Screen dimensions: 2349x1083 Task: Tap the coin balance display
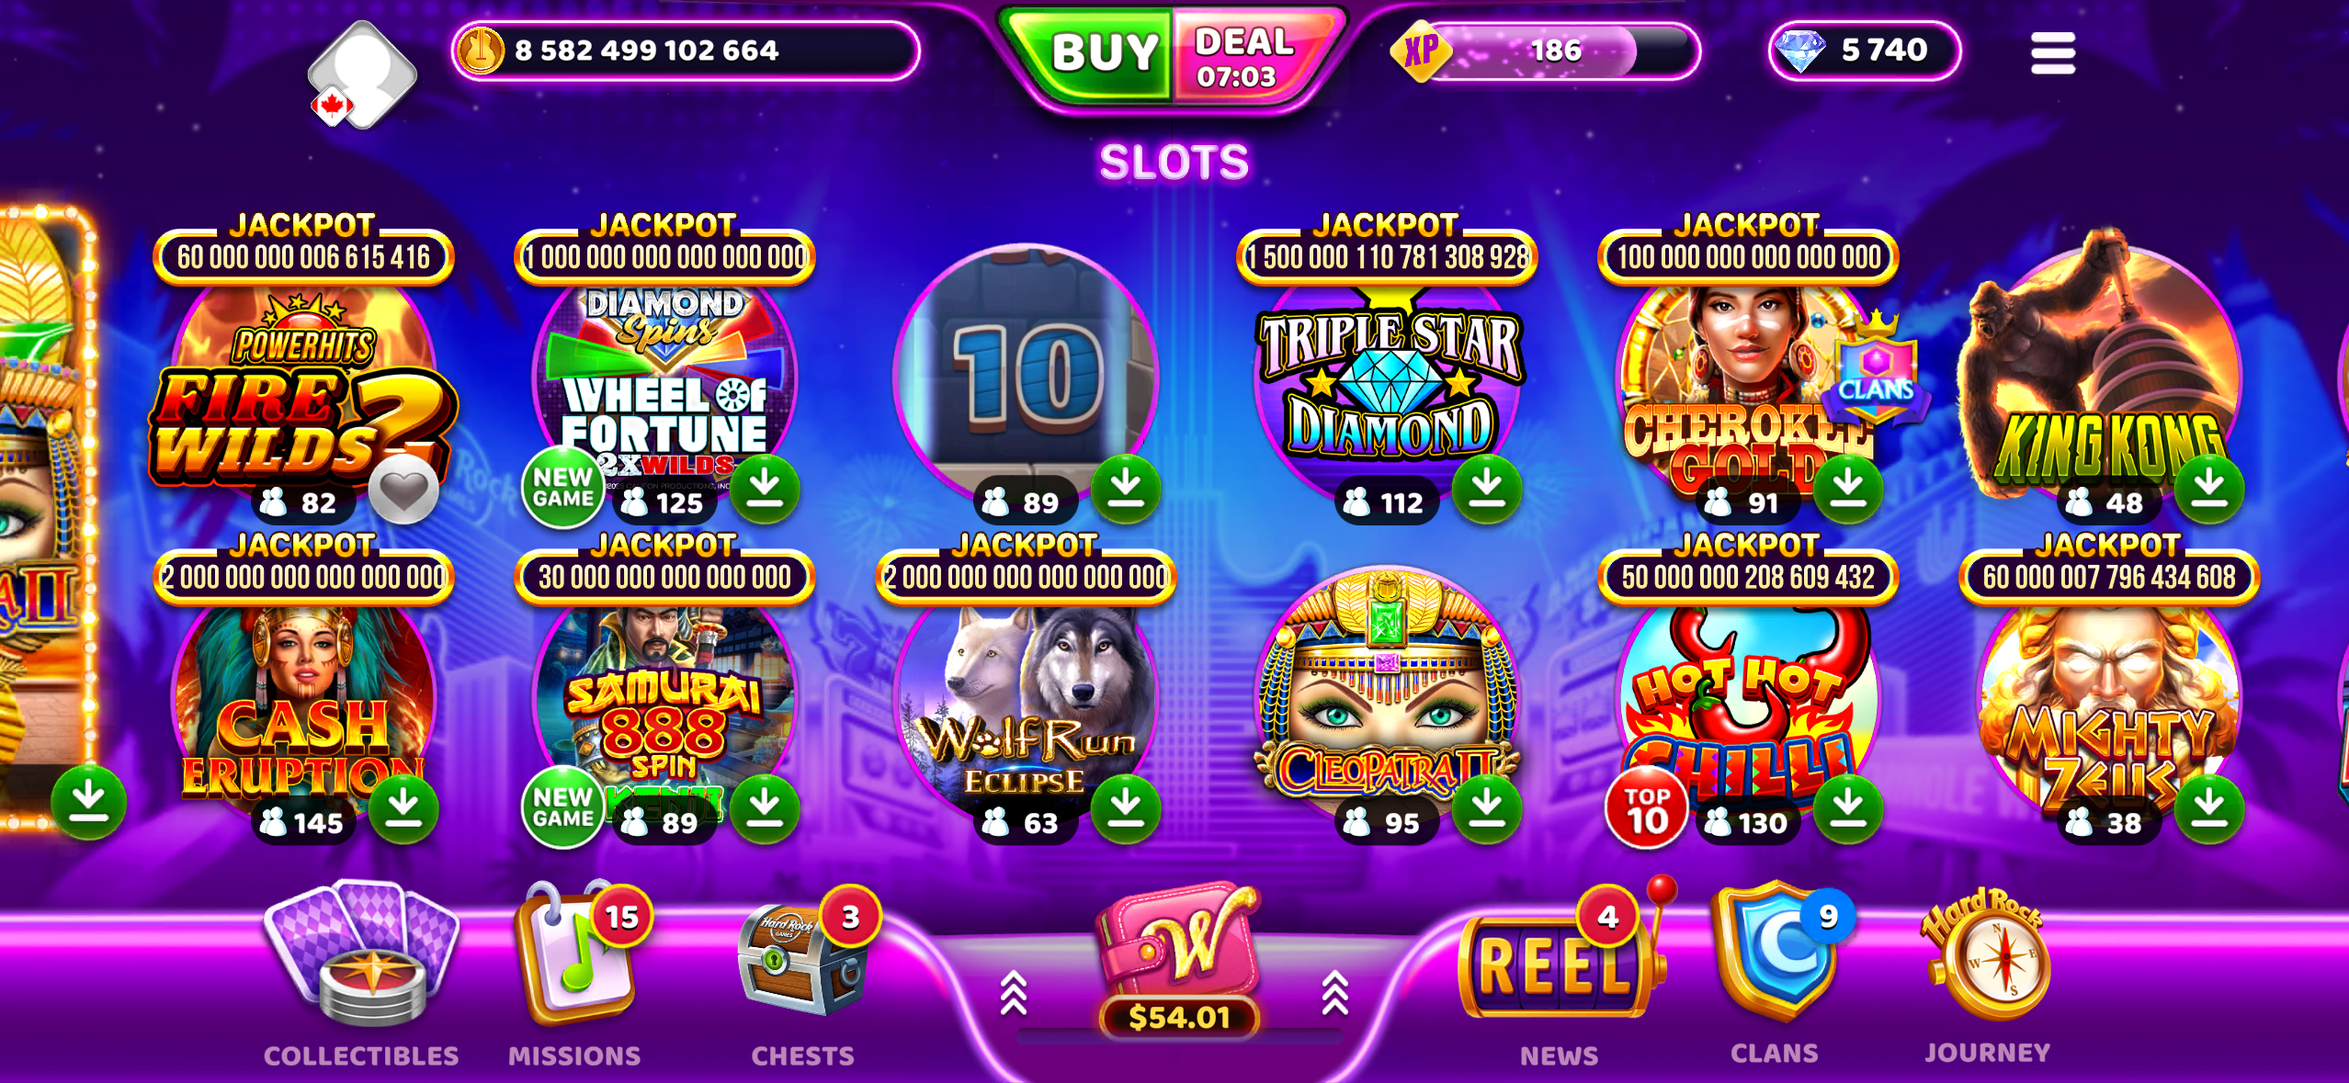pos(686,51)
